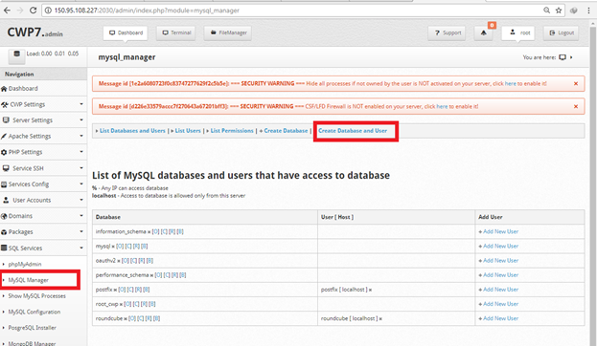Expand Server Settings menu
The image size is (597, 346).
[43, 120]
